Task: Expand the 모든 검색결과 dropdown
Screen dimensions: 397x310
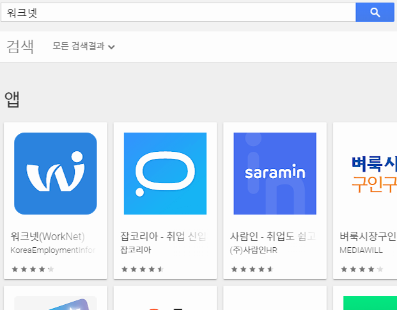Action: 84,46
